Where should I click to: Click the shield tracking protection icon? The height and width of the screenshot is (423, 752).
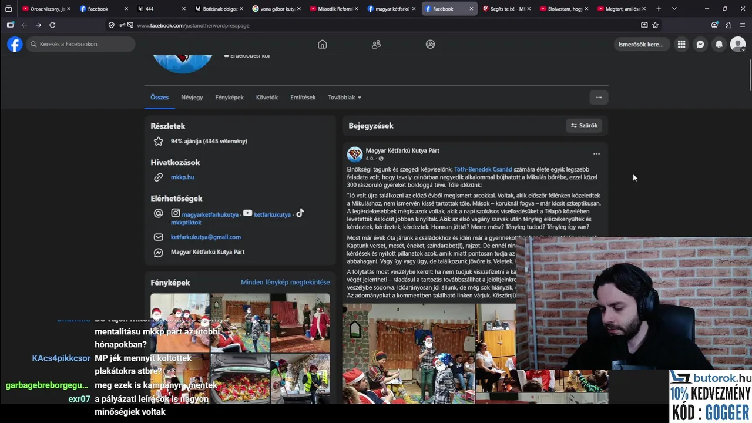pos(112,25)
